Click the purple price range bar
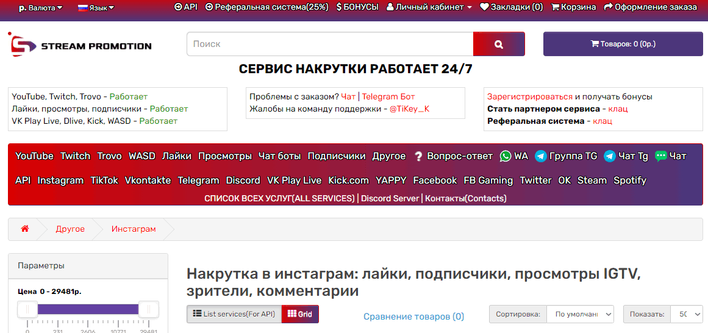The image size is (708, 333). coord(88,309)
